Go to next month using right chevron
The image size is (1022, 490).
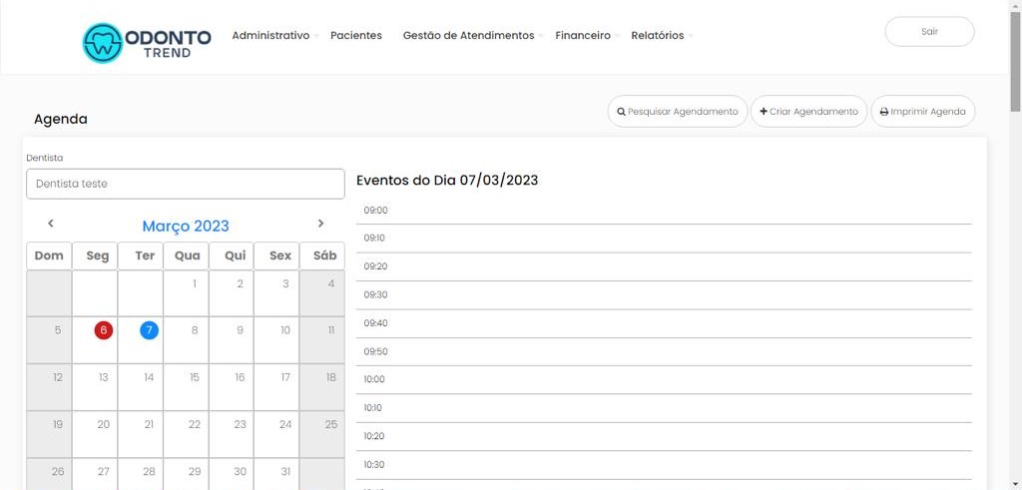point(320,224)
